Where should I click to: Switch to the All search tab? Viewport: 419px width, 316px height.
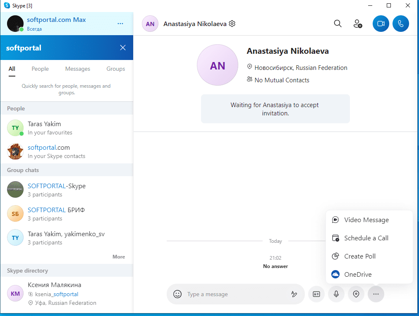pyautogui.click(x=12, y=69)
